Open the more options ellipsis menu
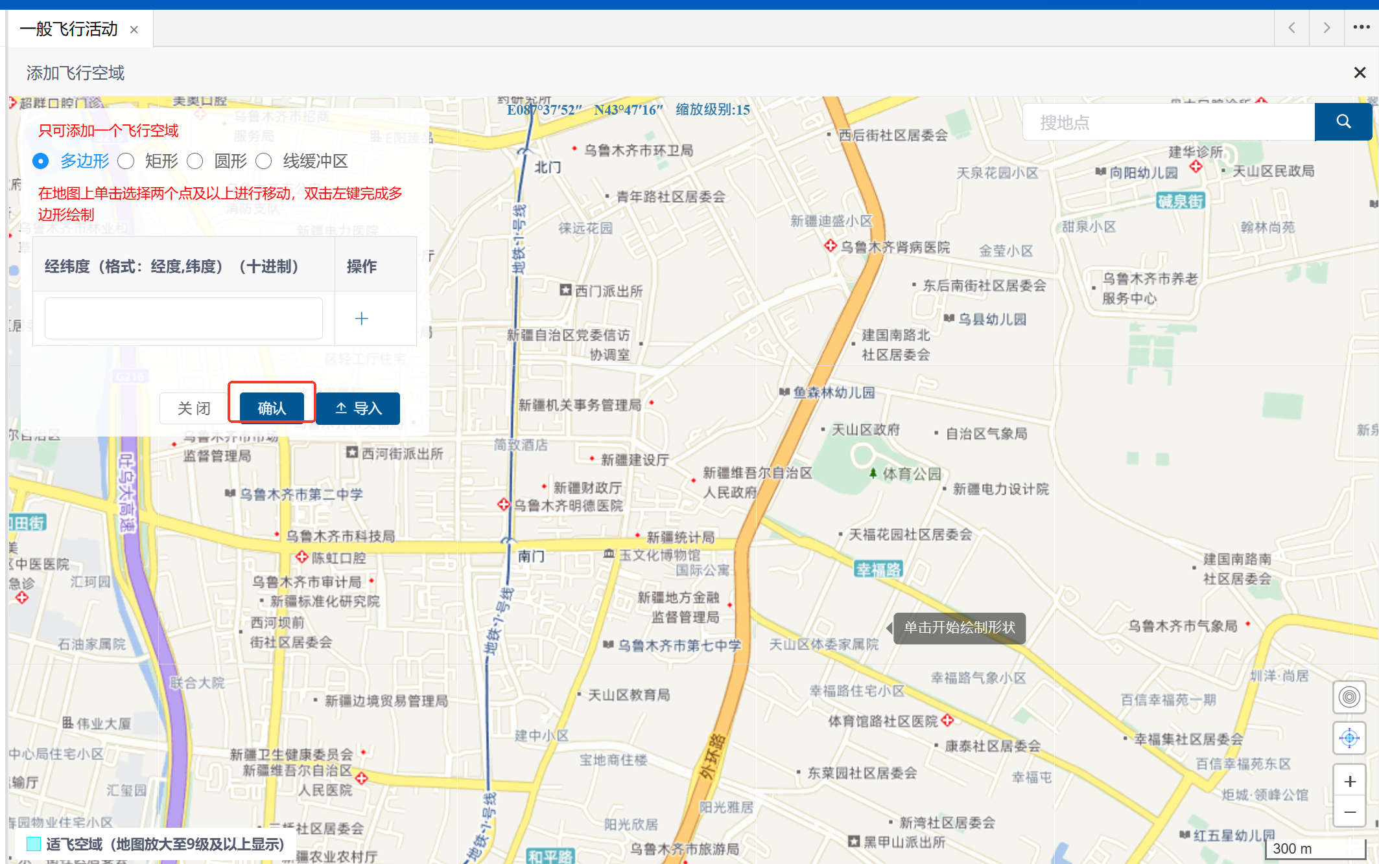The height and width of the screenshot is (864, 1379). pyautogui.click(x=1361, y=27)
